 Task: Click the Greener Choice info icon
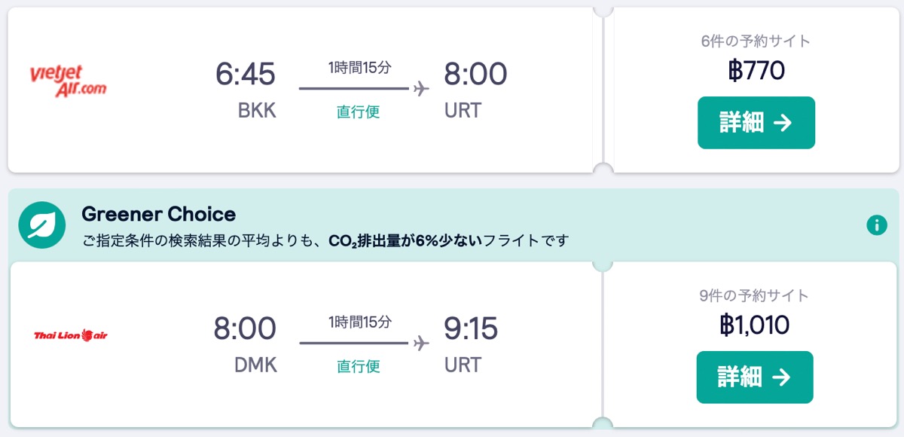coord(876,225)
